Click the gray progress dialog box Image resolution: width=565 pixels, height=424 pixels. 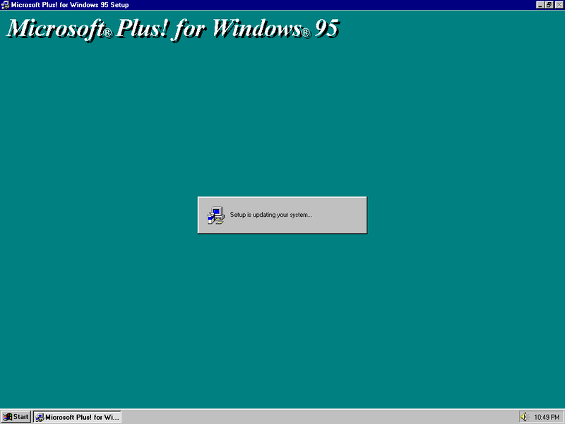click(x=282, y=214)
